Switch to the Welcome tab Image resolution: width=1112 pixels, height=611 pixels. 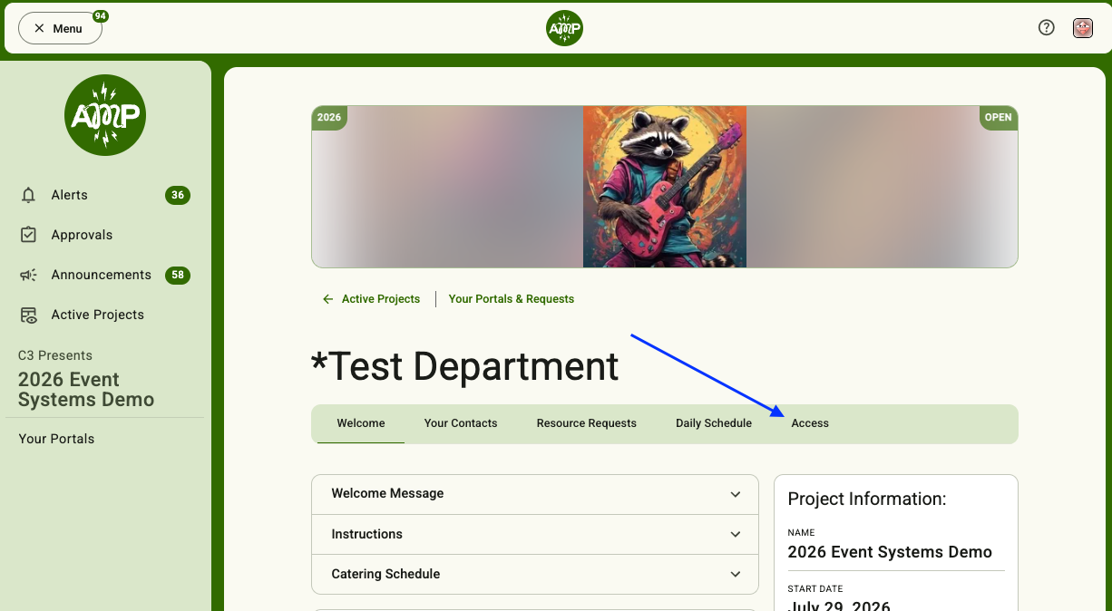coord(361,423)
